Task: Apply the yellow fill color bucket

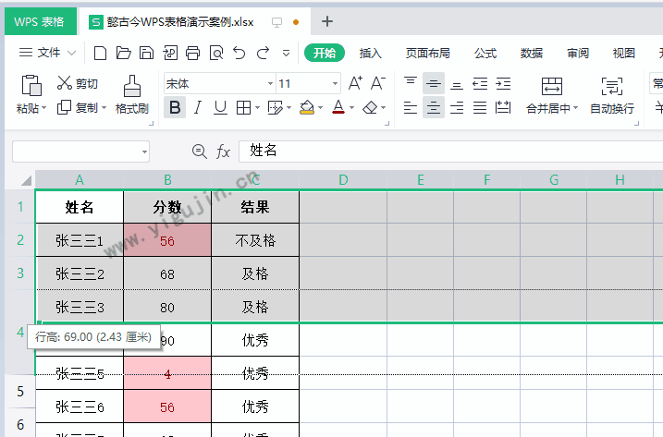Action: 307,108
